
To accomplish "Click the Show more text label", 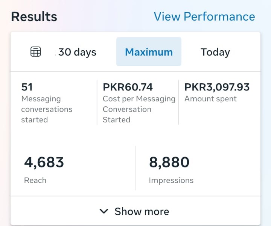I will click(142, 211).
